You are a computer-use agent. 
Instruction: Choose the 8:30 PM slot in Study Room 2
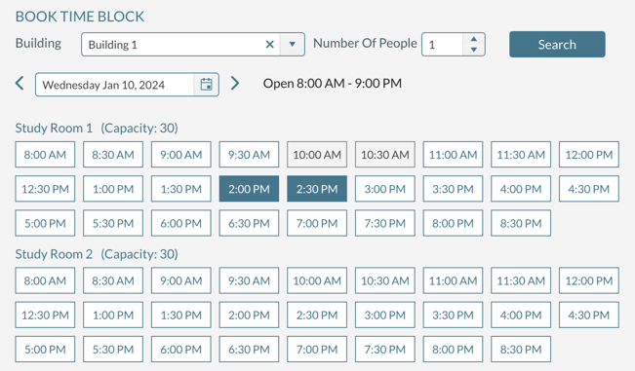tap(521, 350)
